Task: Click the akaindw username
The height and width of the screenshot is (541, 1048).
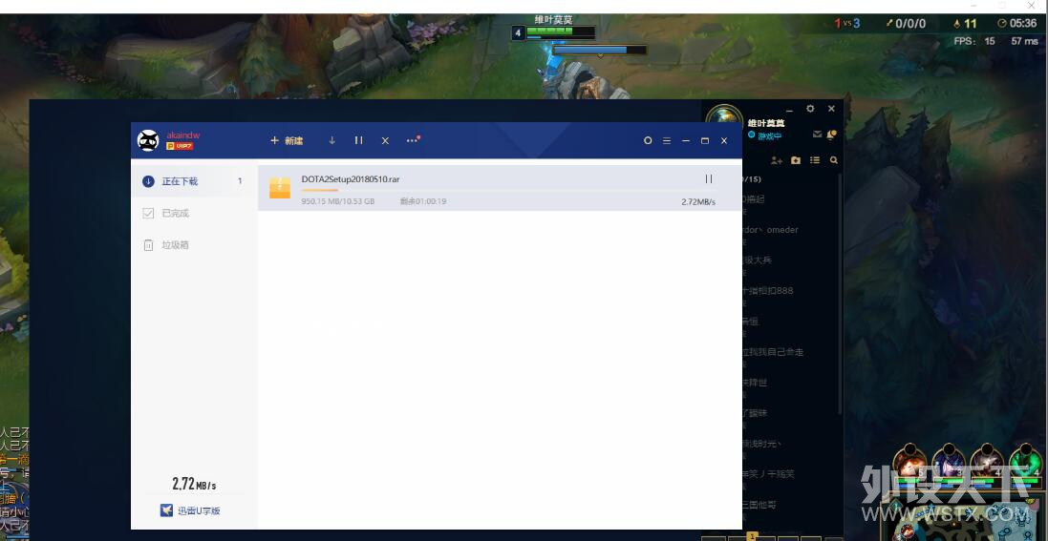Action: (x=182, y=135)
